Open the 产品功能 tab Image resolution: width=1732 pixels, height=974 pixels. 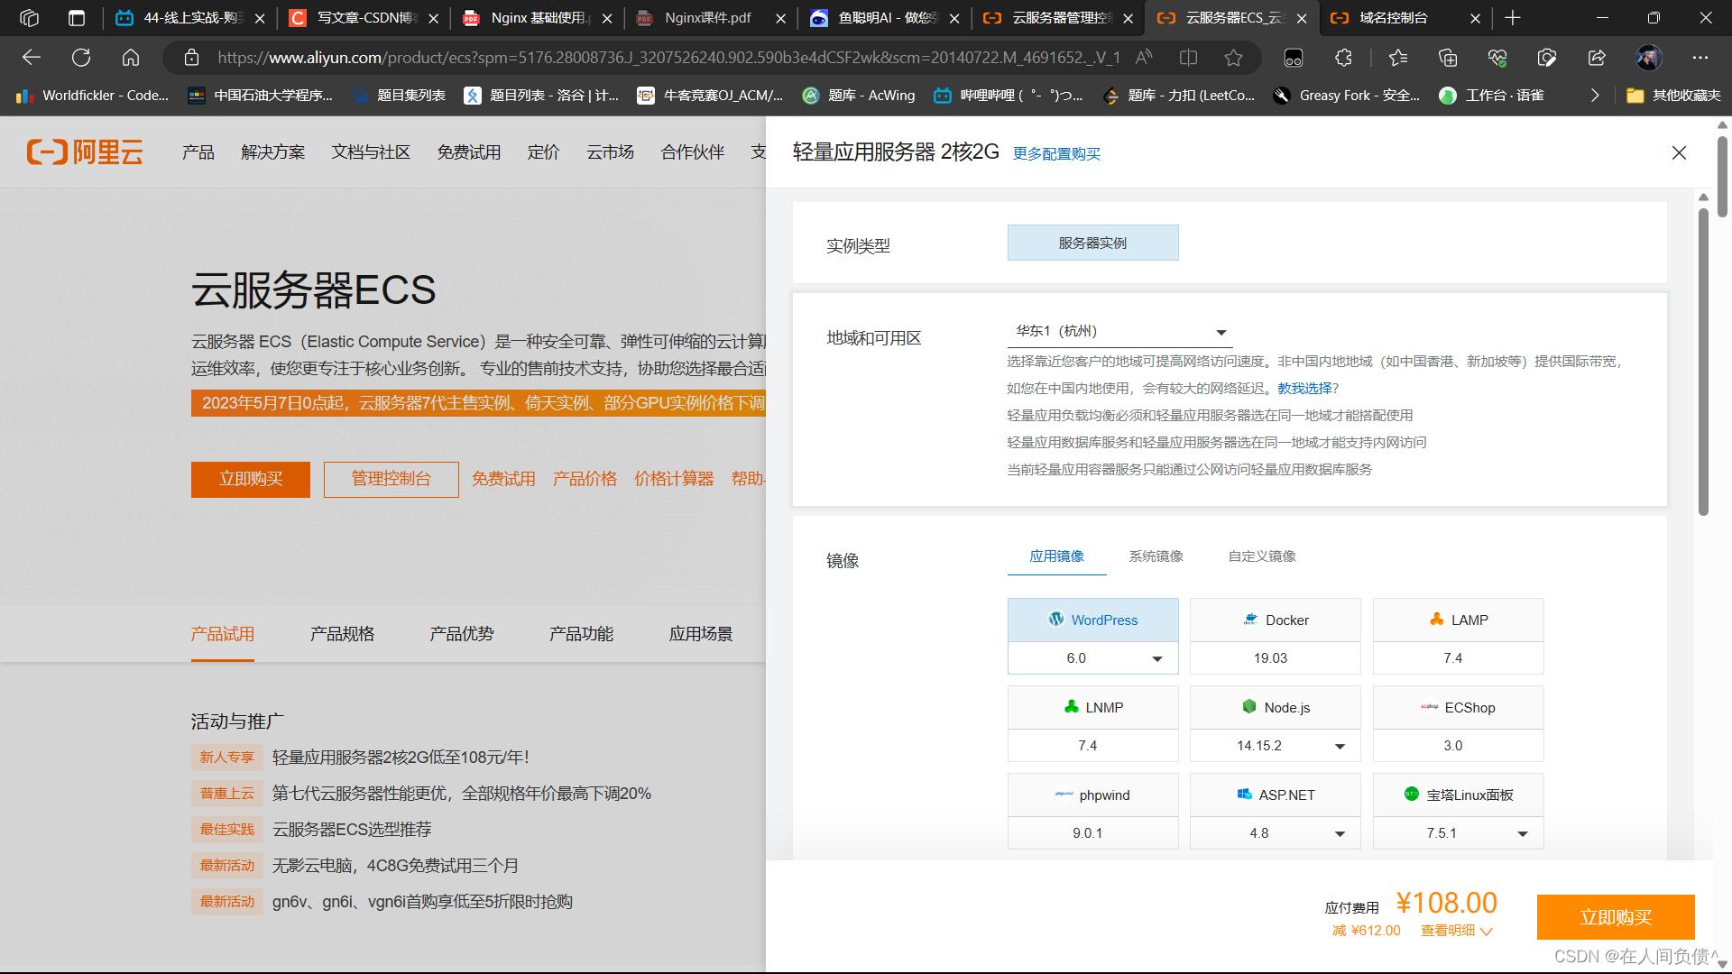pyautogui.click(x=581, y=634)
